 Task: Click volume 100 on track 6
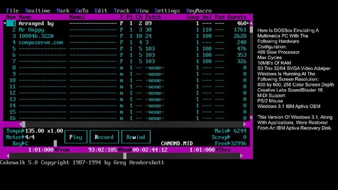pos(207,55)
